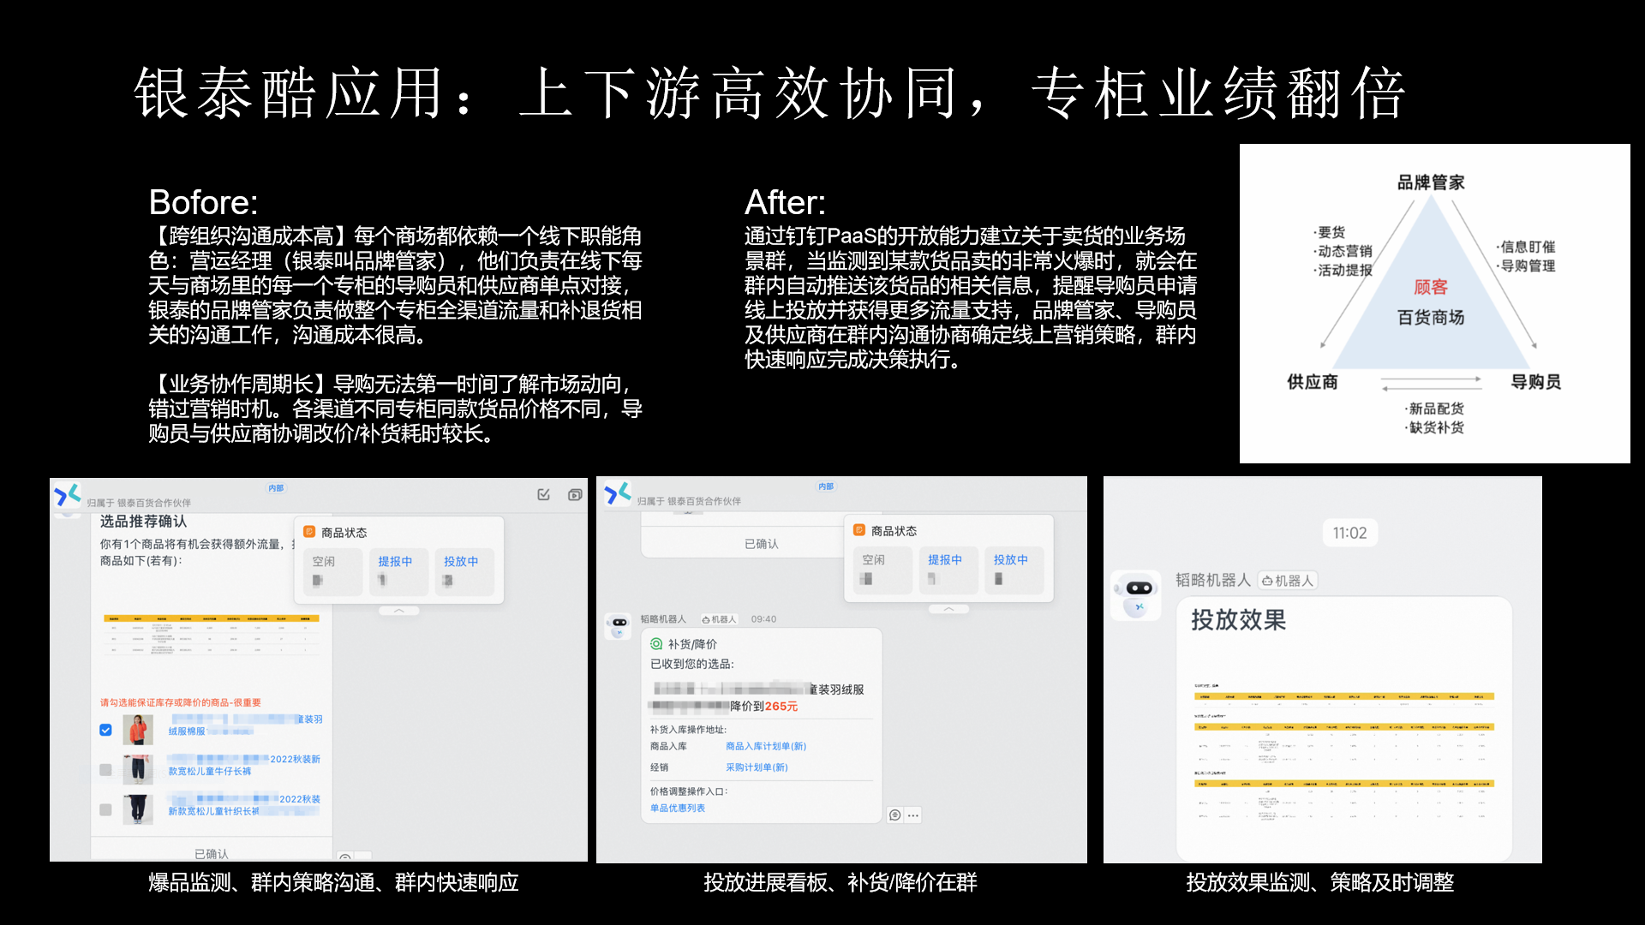Collapse the 商品状态 panel in middle chat screenshot
Image resolution: width=1645 pixels, height=925 pixels.
pos(948,609)
